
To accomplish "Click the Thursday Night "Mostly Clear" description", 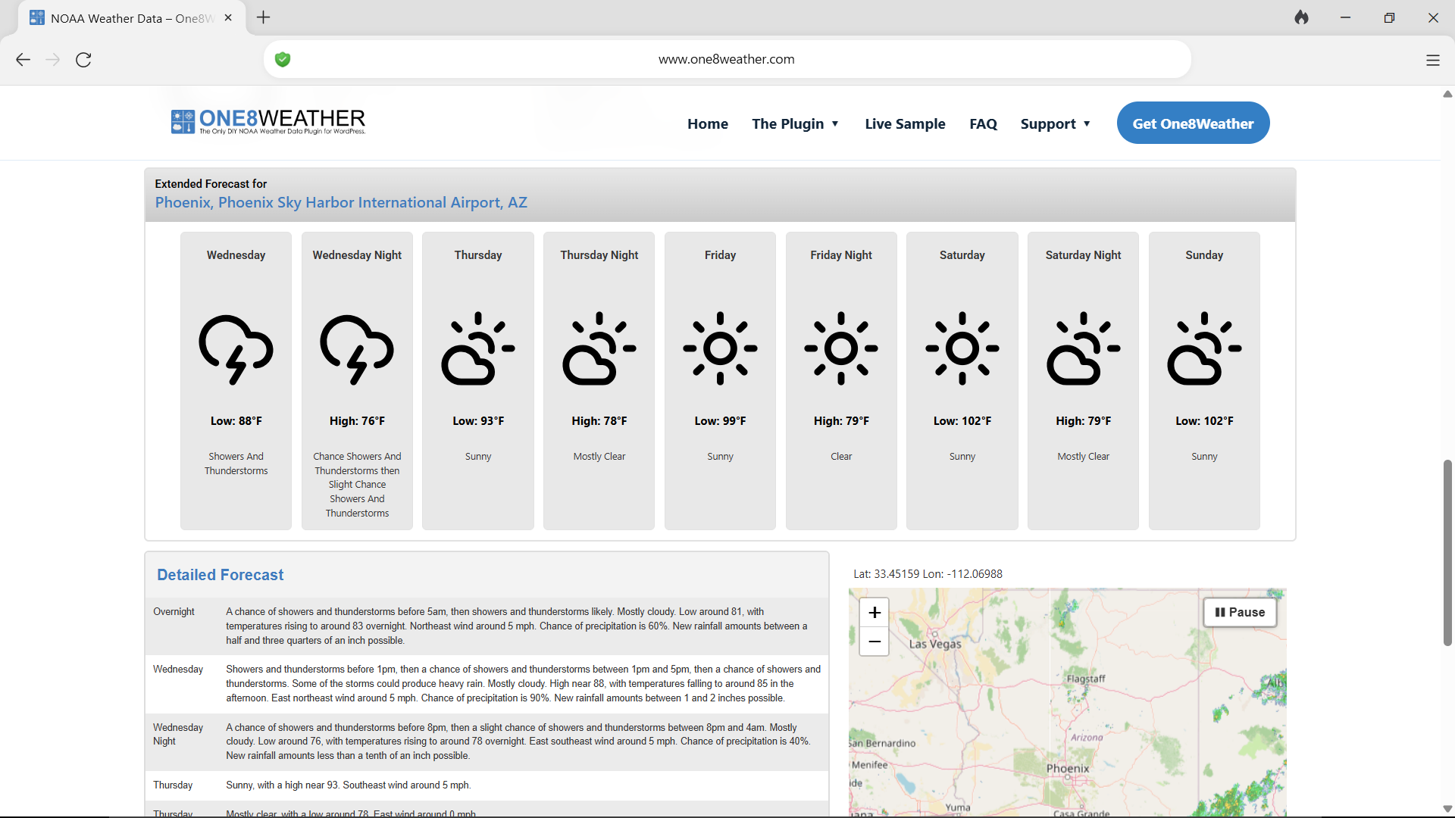I will [599, 457].
